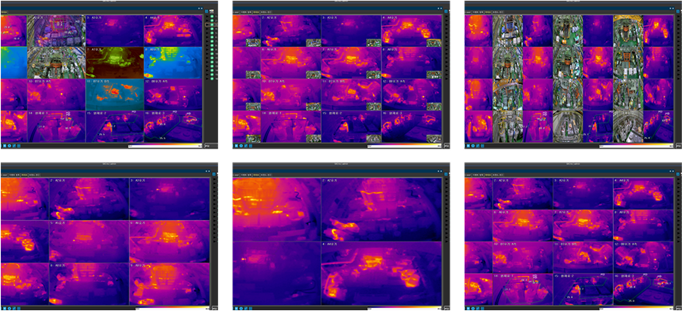Select visible-light factory tile in status-list window
The width and height of the screenshot is (682, 311).
pos(56,63)
